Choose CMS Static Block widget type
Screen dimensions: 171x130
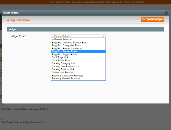[x=61, y=61]
